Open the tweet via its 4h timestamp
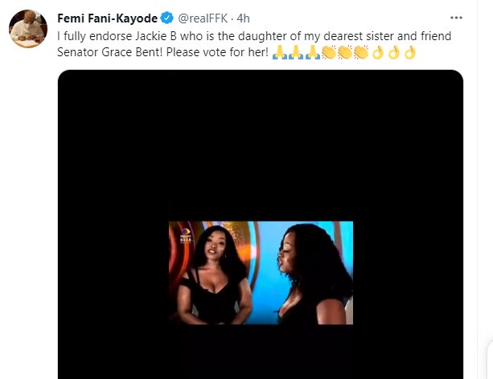 (243, 18)
